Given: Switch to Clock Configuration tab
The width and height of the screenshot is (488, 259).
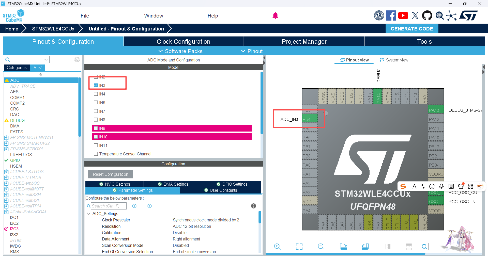Looking at the screenshot, I should tap(184, 41).
